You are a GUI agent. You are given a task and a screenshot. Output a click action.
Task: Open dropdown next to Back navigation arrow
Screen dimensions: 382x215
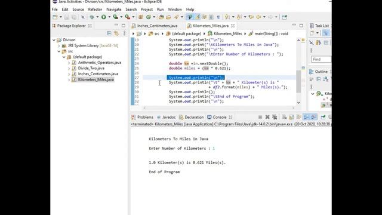click(264, 17)
